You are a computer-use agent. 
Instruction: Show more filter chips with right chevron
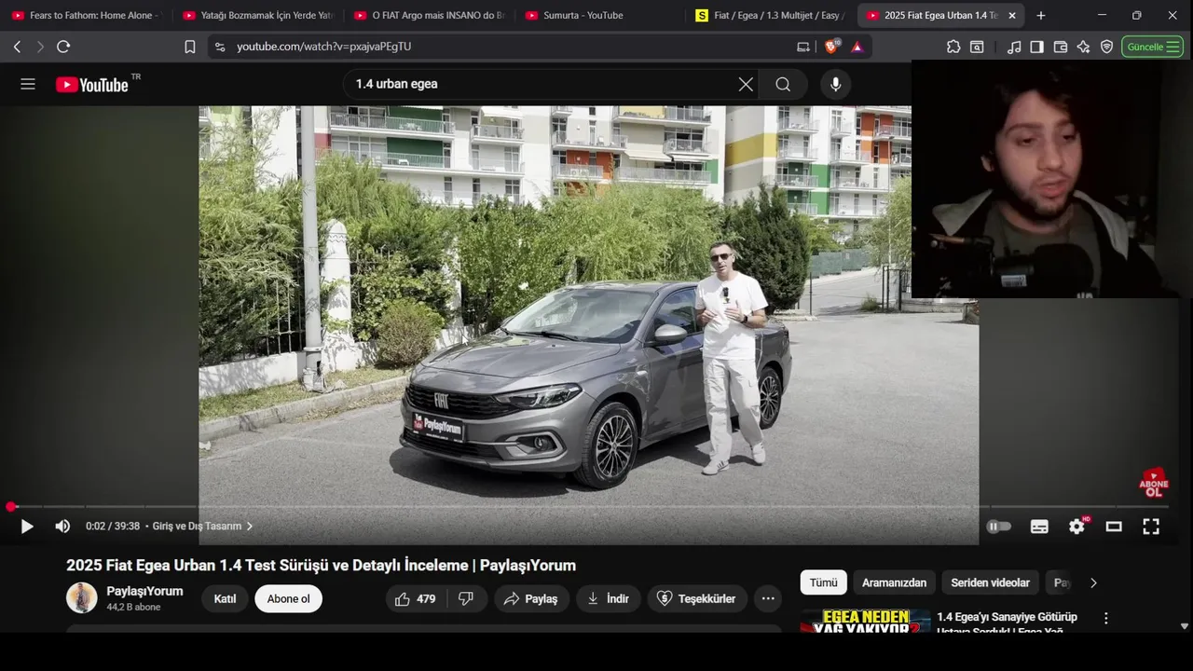[x=1093, y=582]
